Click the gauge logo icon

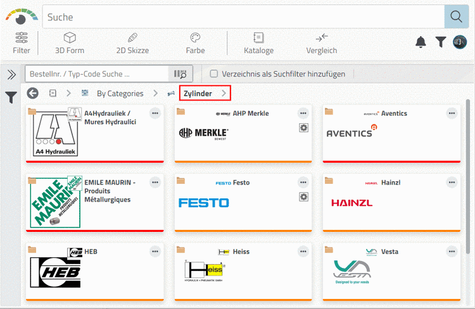21,17
